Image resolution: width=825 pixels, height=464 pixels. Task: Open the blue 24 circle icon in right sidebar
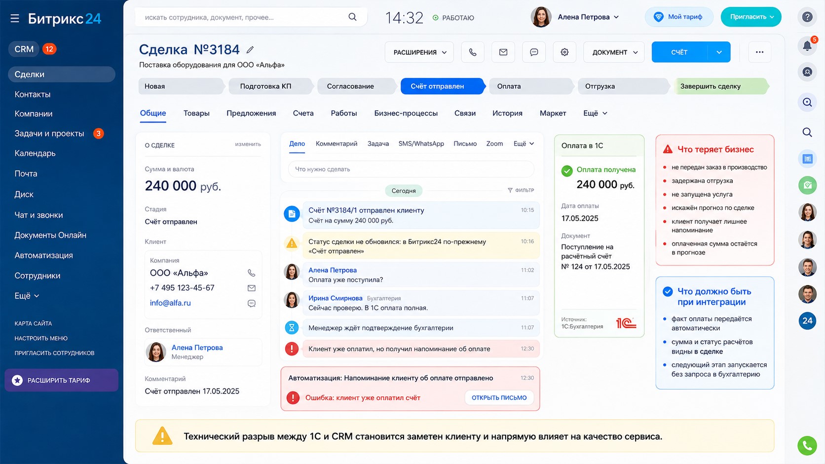(807, 321)
